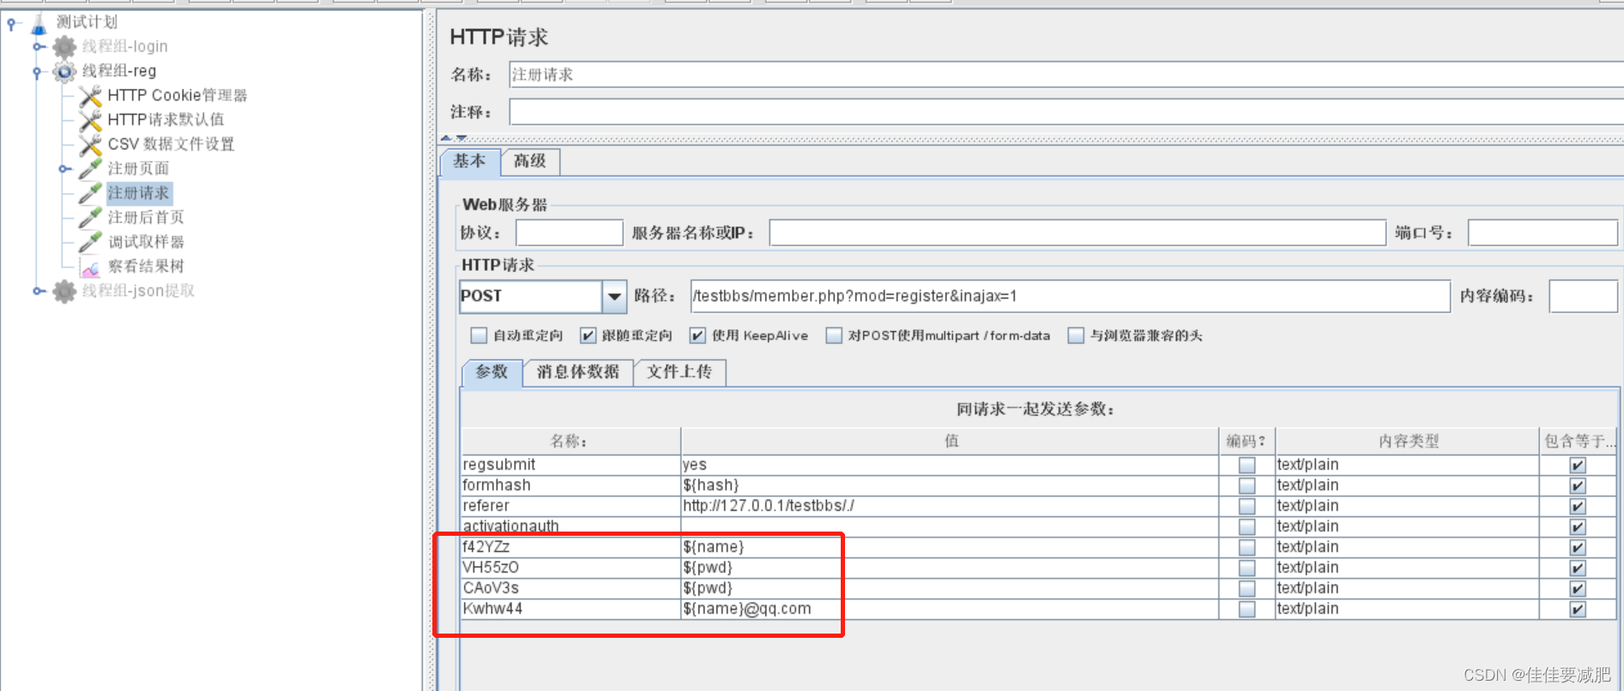The height and width of the screenshot is (691, 1624).
Task: Toggle 包含等于 checkbox for Kwhw44 row
Action: [1578, 610]
